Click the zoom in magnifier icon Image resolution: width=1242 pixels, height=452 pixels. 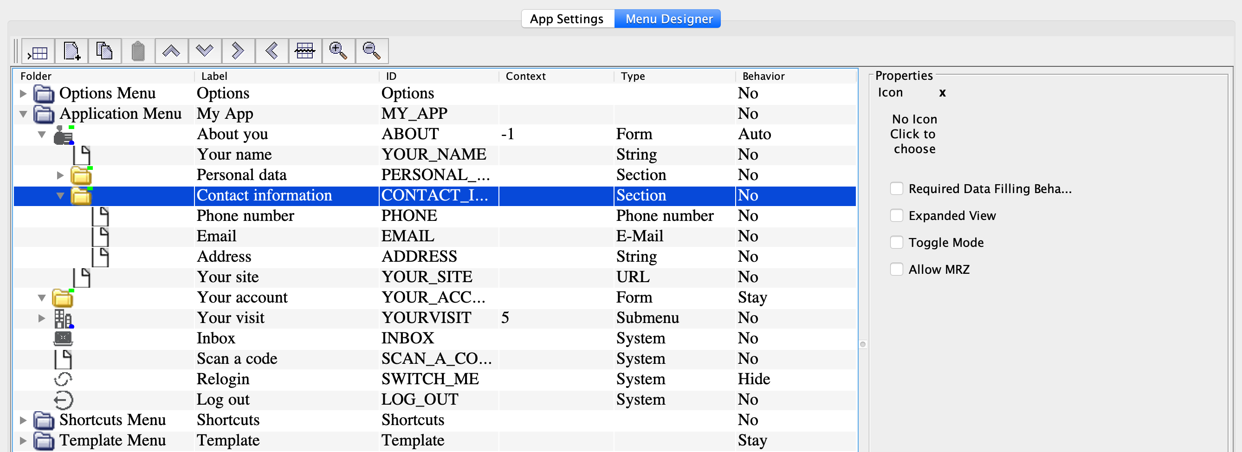coord(338,51)
